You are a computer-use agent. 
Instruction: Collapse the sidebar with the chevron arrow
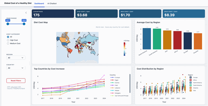(26, 12)
